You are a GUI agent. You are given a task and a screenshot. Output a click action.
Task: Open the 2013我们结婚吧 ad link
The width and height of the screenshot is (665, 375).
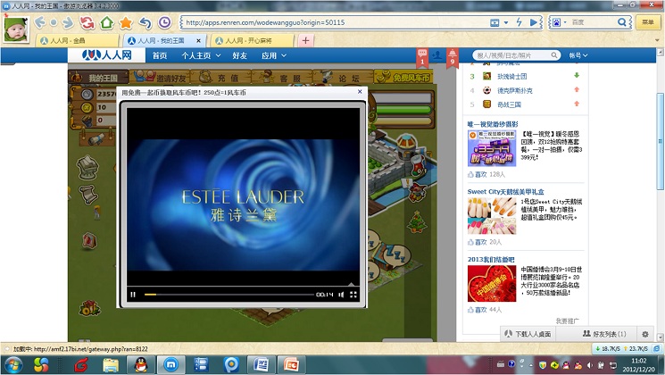(491, 259)
